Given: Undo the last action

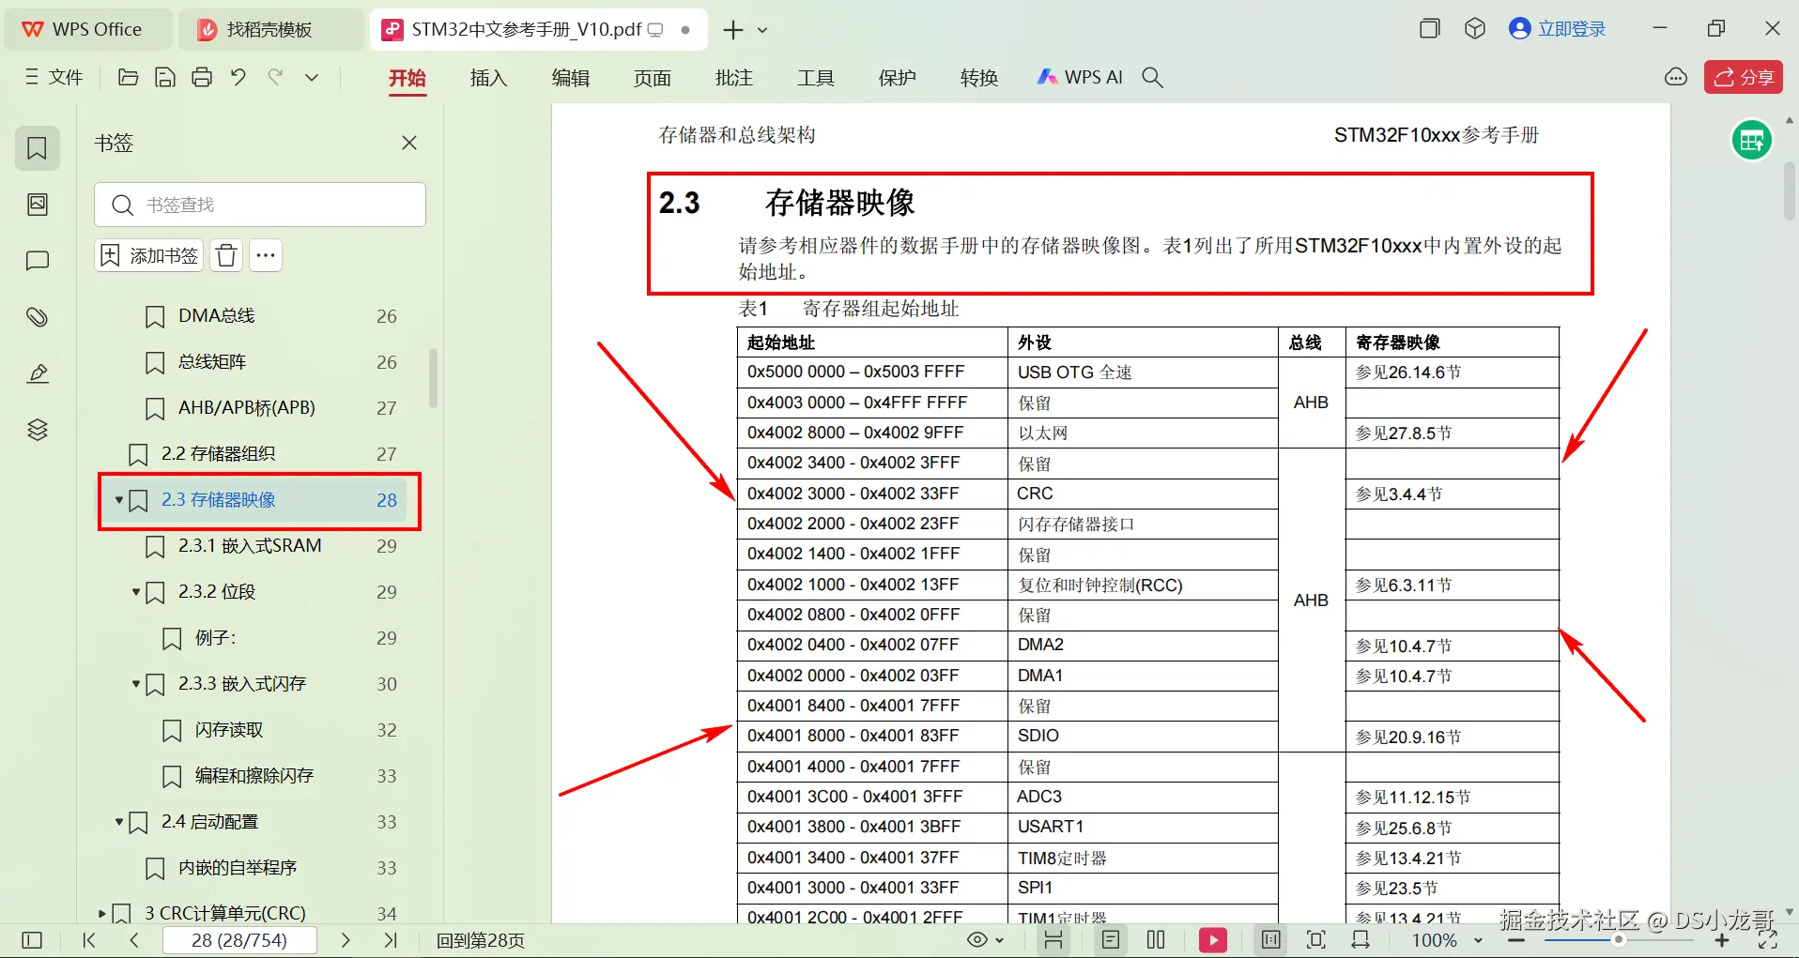Looking at the screenshot, I should (x=238, y=77).
